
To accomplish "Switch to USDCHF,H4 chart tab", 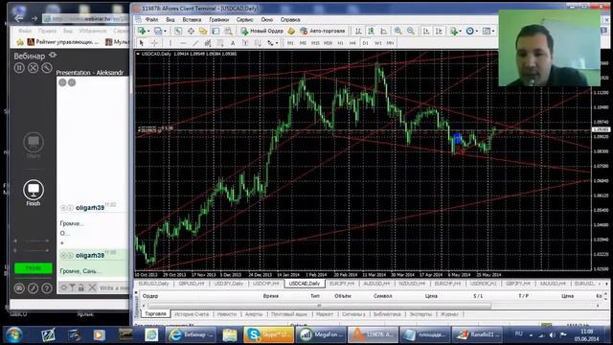I will pyautogui.click(x=266, y=284).
